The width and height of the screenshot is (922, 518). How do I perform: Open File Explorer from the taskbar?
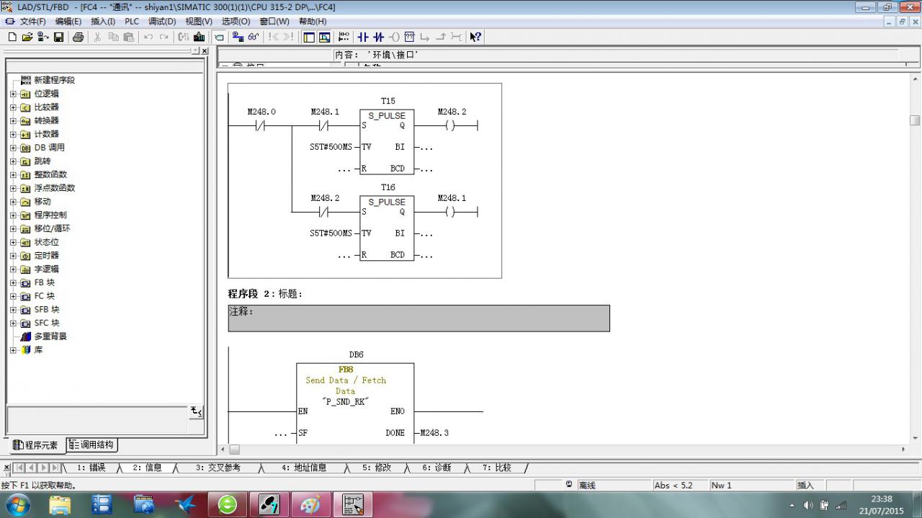pyautogui.click(x=61, y=504)
